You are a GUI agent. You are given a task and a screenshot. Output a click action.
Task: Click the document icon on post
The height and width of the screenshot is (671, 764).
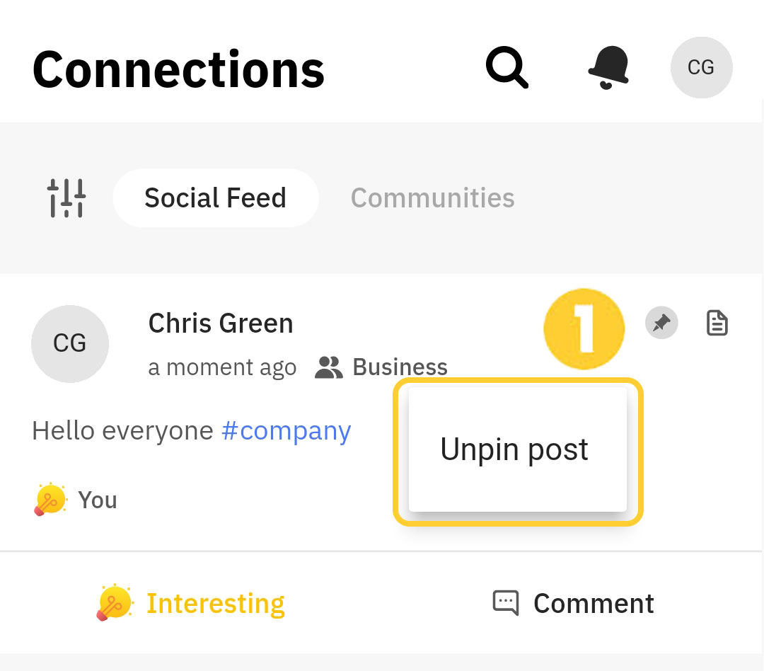(717, 323)
